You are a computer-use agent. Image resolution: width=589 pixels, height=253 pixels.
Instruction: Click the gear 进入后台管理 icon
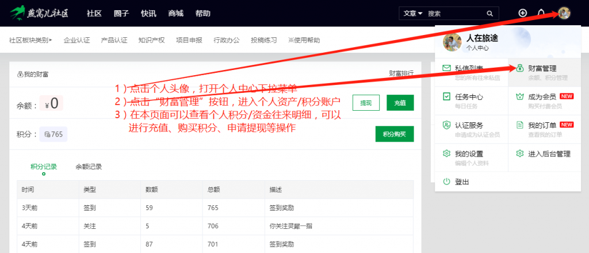(519, 154)
